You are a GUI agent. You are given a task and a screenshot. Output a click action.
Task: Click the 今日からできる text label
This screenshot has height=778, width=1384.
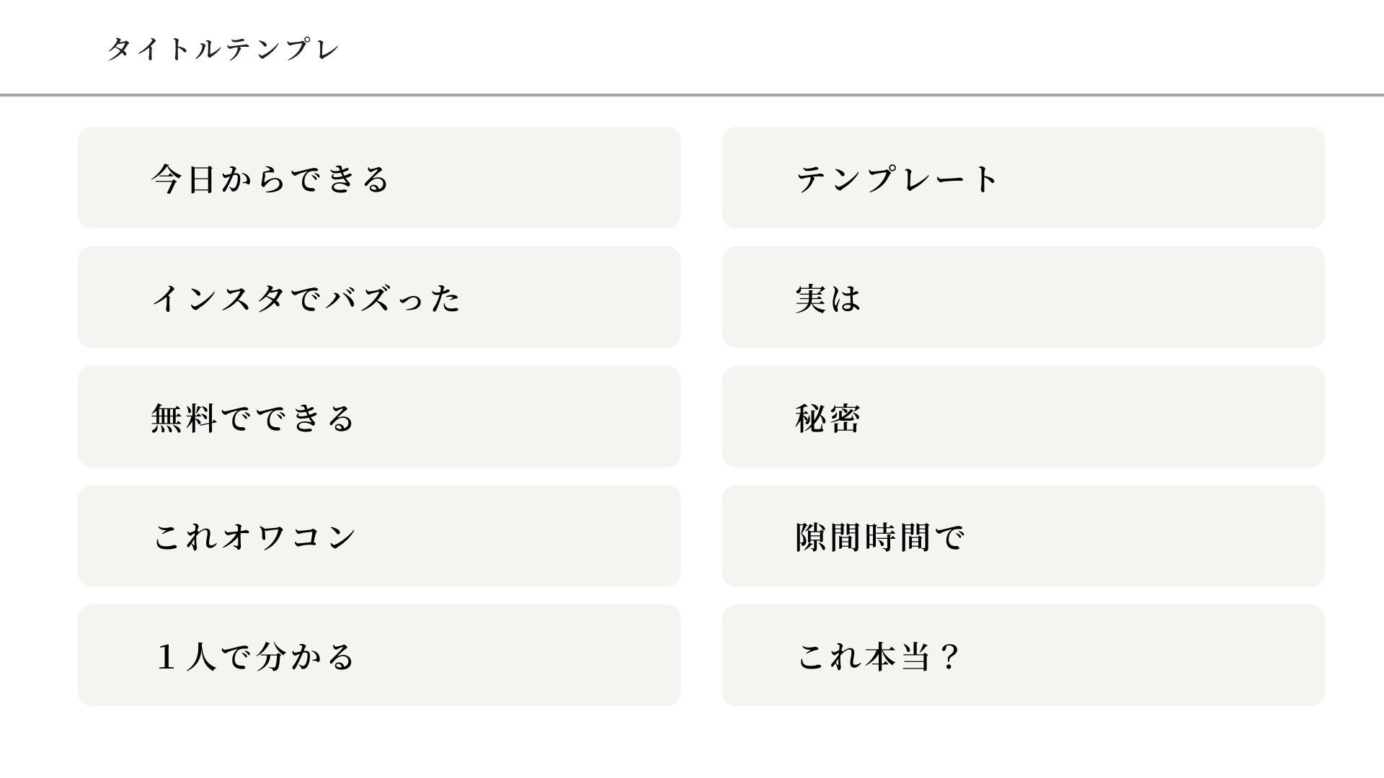click(x=270, y=179)
